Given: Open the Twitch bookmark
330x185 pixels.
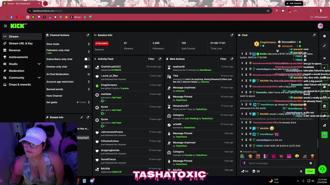Looking at the screenshot, I should point(39,17).
